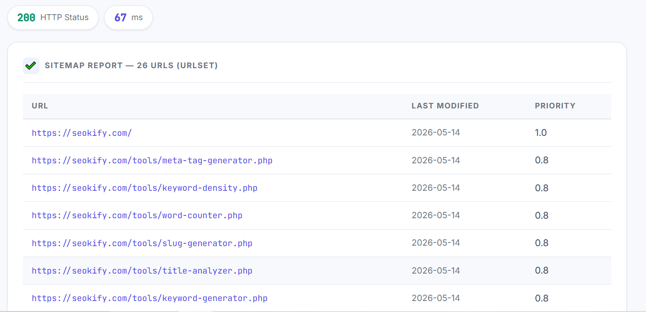Viewport: 646px width, 312px height.
Task: Click the 67 ms response time badge
Action: click(x=128, y=17)
